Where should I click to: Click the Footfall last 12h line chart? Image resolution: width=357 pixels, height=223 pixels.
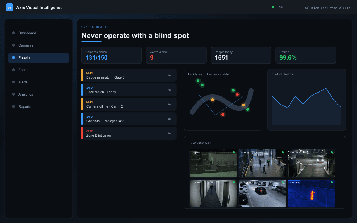[307, 106]
